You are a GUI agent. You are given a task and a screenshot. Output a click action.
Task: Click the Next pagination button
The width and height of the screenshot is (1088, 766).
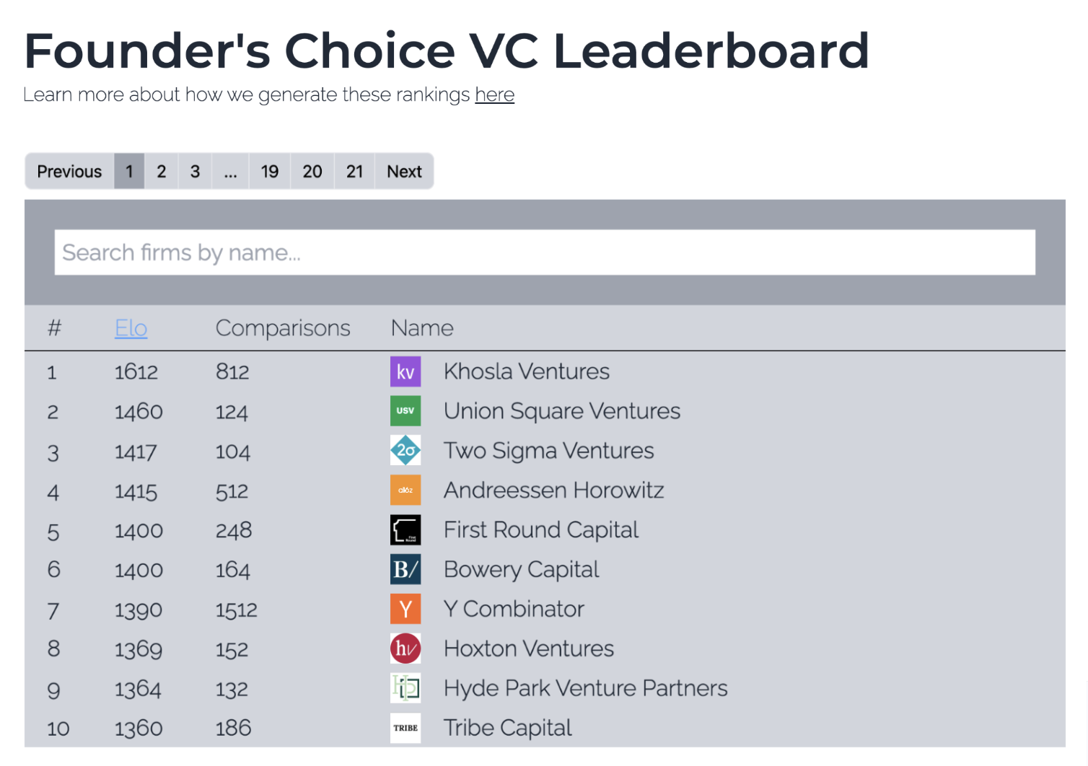point(404,171)
